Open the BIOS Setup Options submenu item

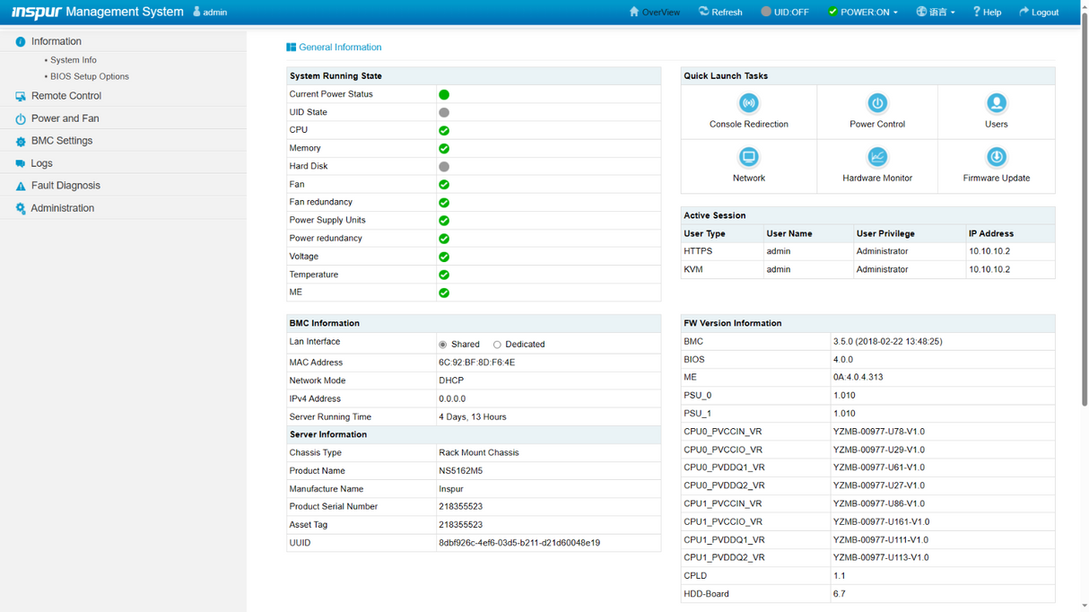[x=89, y=76]
